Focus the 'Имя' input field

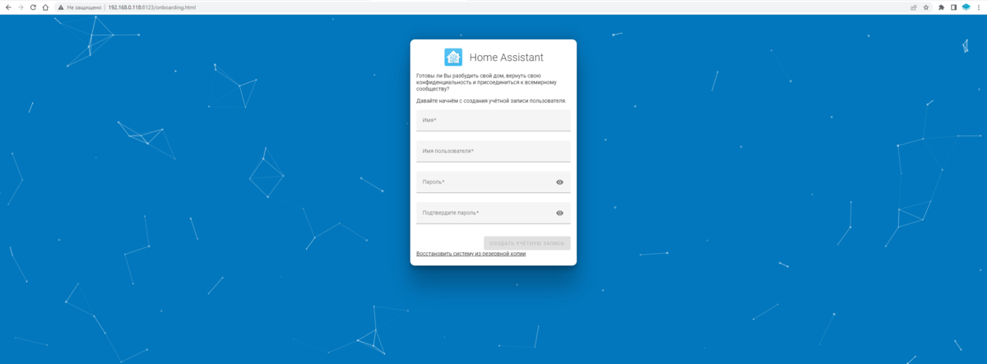[493, 120]
